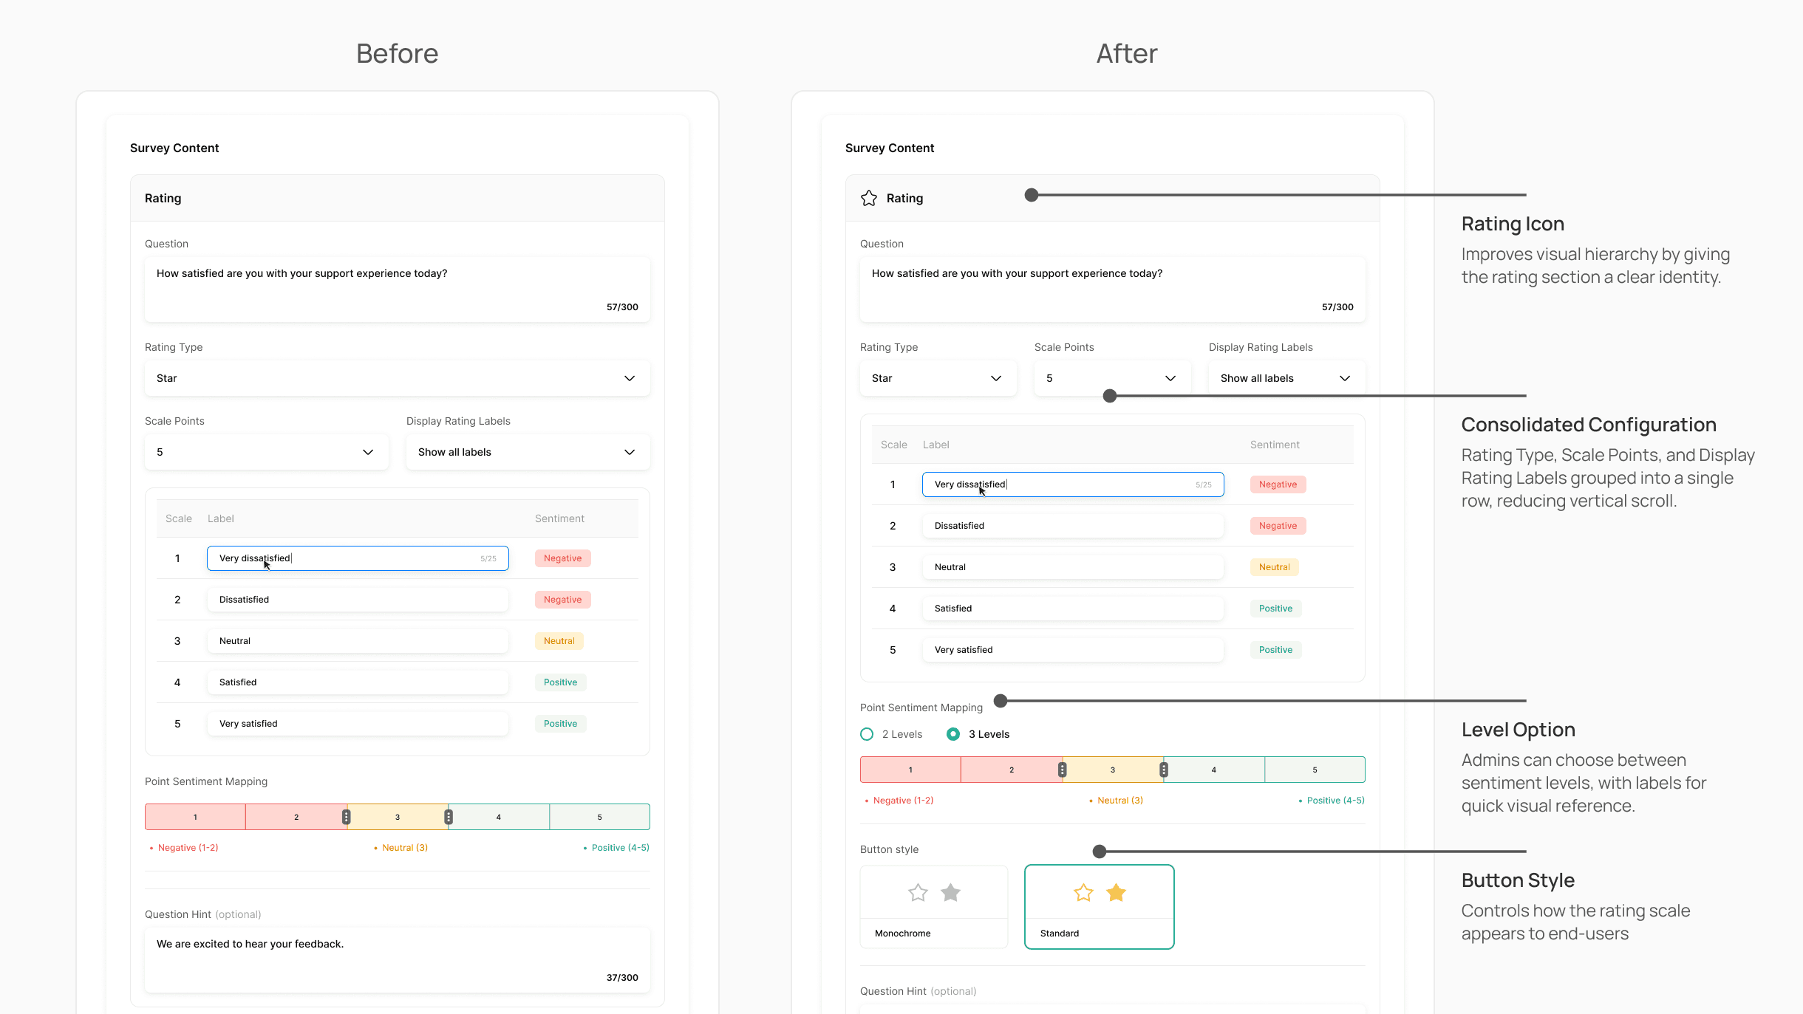The height and width of the screenshot is (1014, 1803).
Task: Click sentiment bar segment 1 in Before panel
Action: point(195,817)
